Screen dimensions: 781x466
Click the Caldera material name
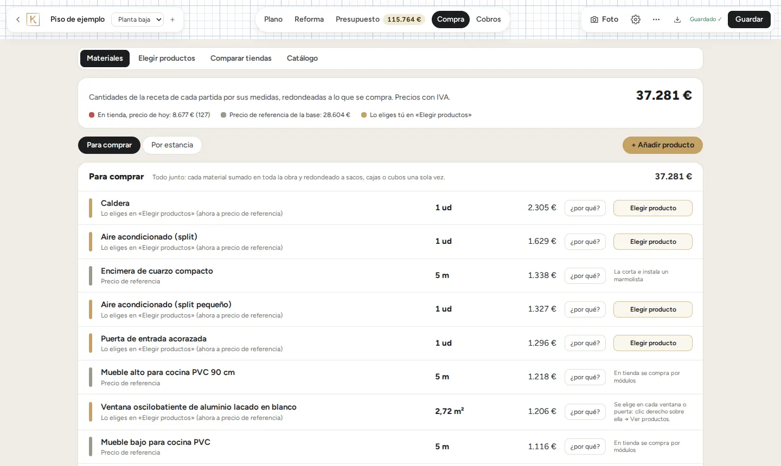click(115, 203)
